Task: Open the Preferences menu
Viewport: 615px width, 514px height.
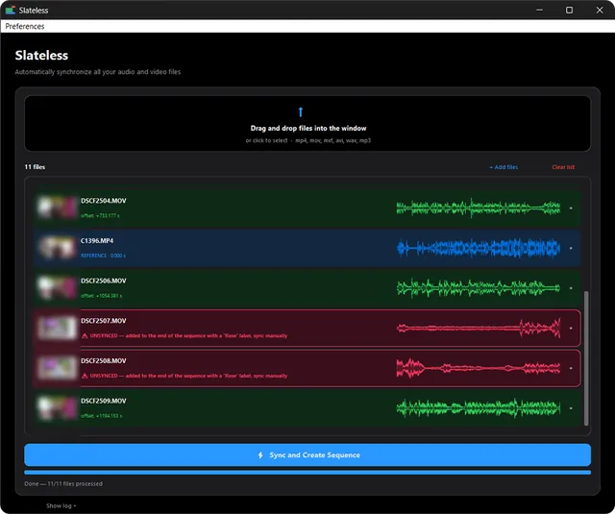Action: (x=25, y=26)
